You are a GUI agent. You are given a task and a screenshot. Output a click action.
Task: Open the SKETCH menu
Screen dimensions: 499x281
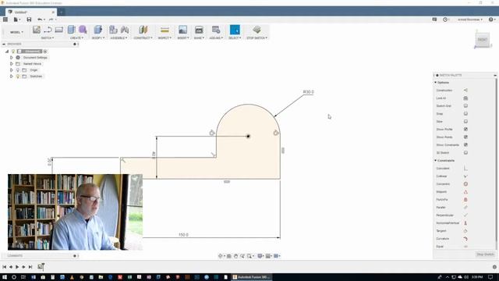(x=48, y=38)
